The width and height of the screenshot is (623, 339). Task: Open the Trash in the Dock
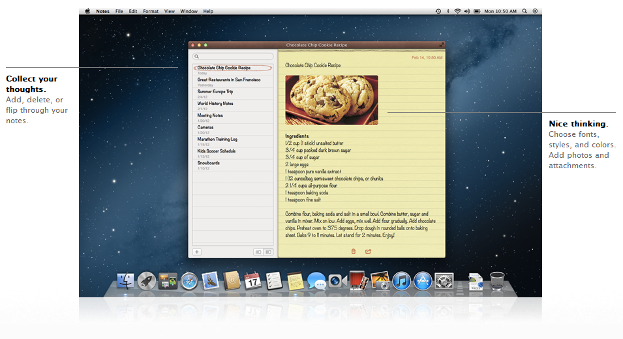(x=497, y=281)
